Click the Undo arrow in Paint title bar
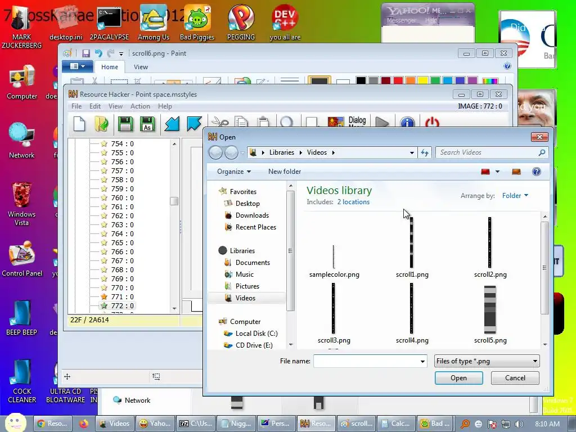576x432 pixels. pyautogui.click(x=98, y=53)
